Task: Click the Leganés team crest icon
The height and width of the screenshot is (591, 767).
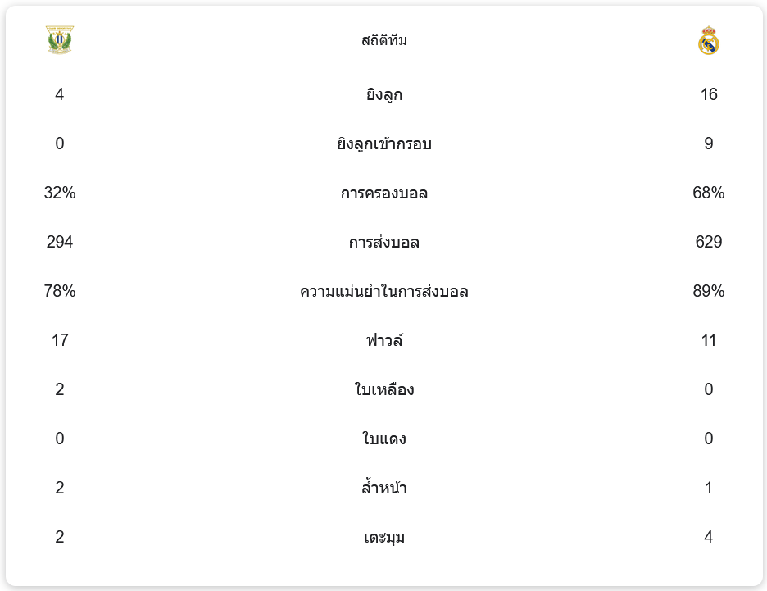Action: coord(60,40)
